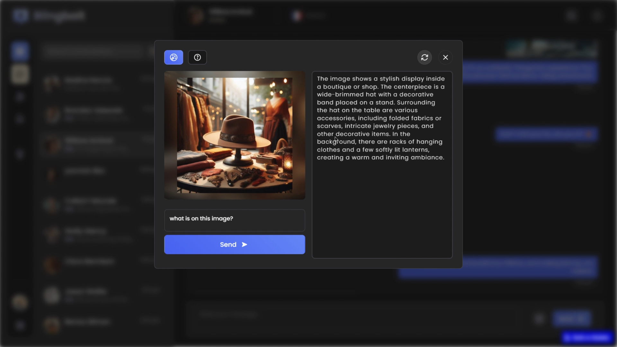This screenshot has width=617, height=347.
Task: Click the user avatar at sidebar bottom
Action: pyautogui.click(x=20, y=302)
